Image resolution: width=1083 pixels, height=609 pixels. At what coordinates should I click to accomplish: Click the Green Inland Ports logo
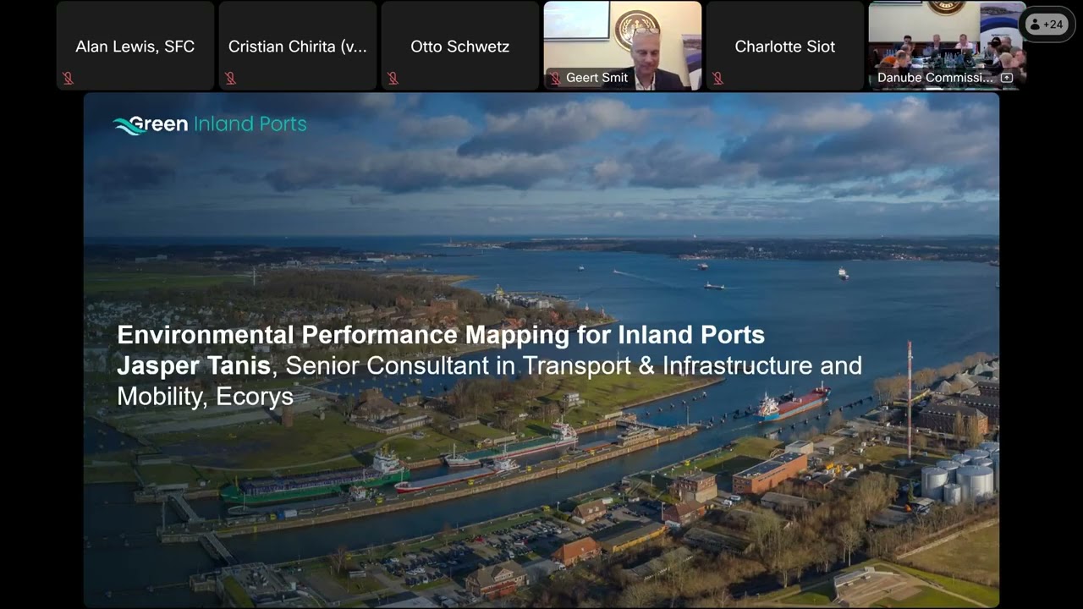pos(210,124)
